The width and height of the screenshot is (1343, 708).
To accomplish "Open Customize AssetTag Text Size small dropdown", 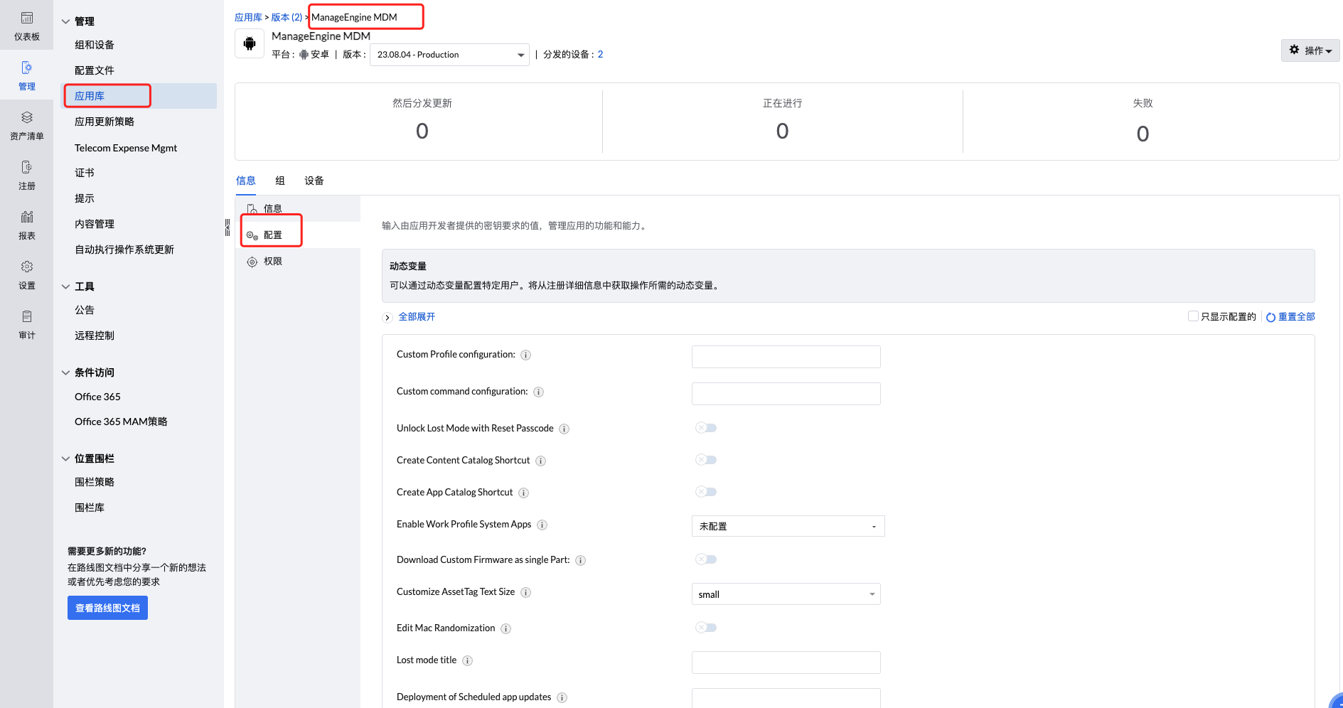I will pos(786,594).
